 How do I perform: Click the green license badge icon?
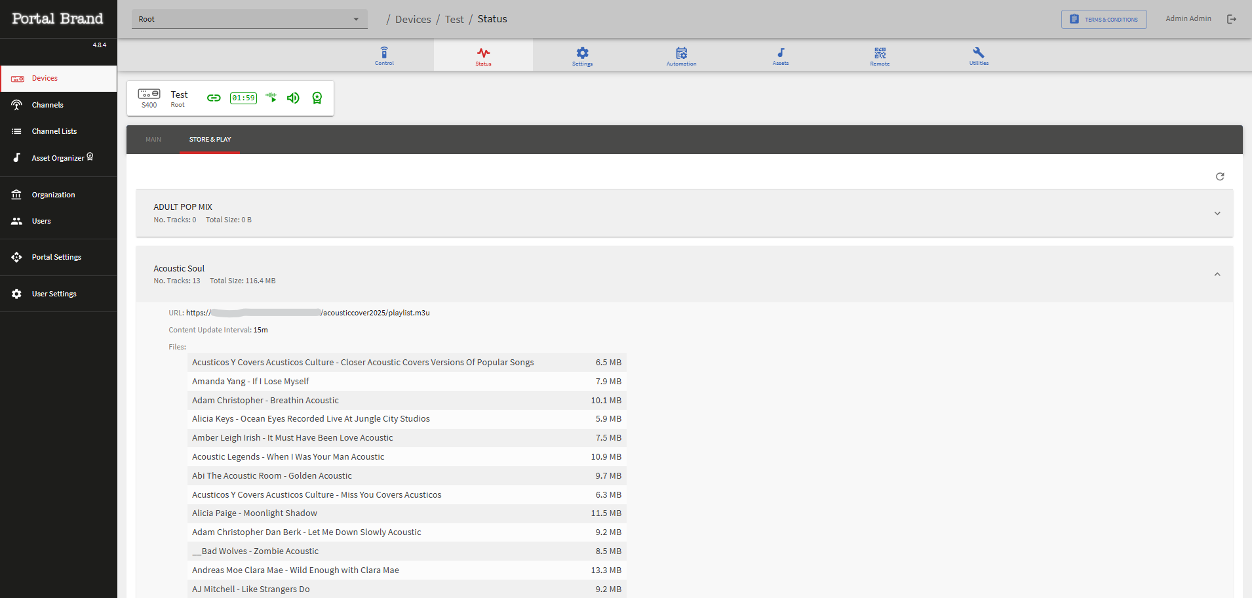tap(317, 98)
